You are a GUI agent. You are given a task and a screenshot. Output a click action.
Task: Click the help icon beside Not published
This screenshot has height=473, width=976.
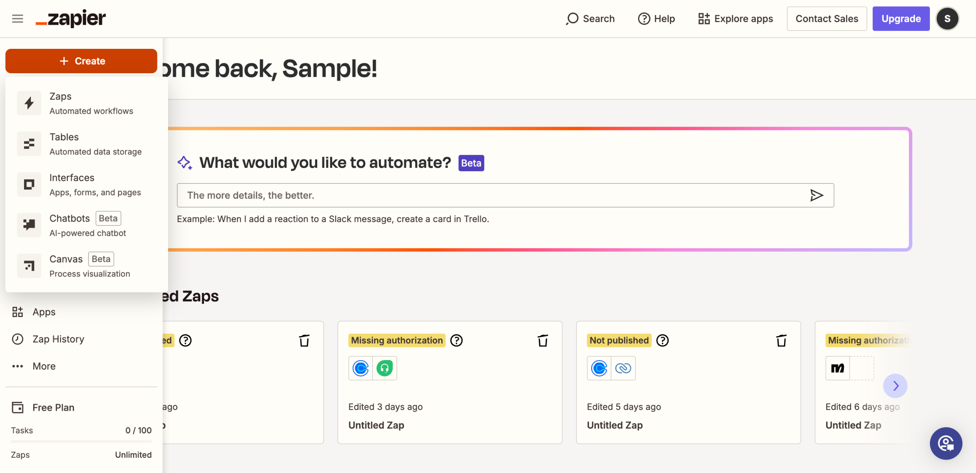pos(662,340)
